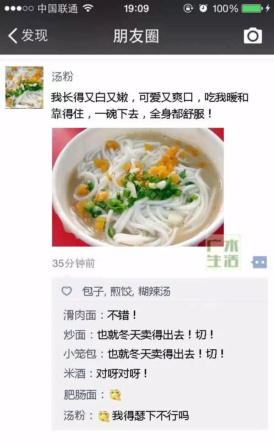Tap the heart icon in the likes row

click(x=67, y=291)
